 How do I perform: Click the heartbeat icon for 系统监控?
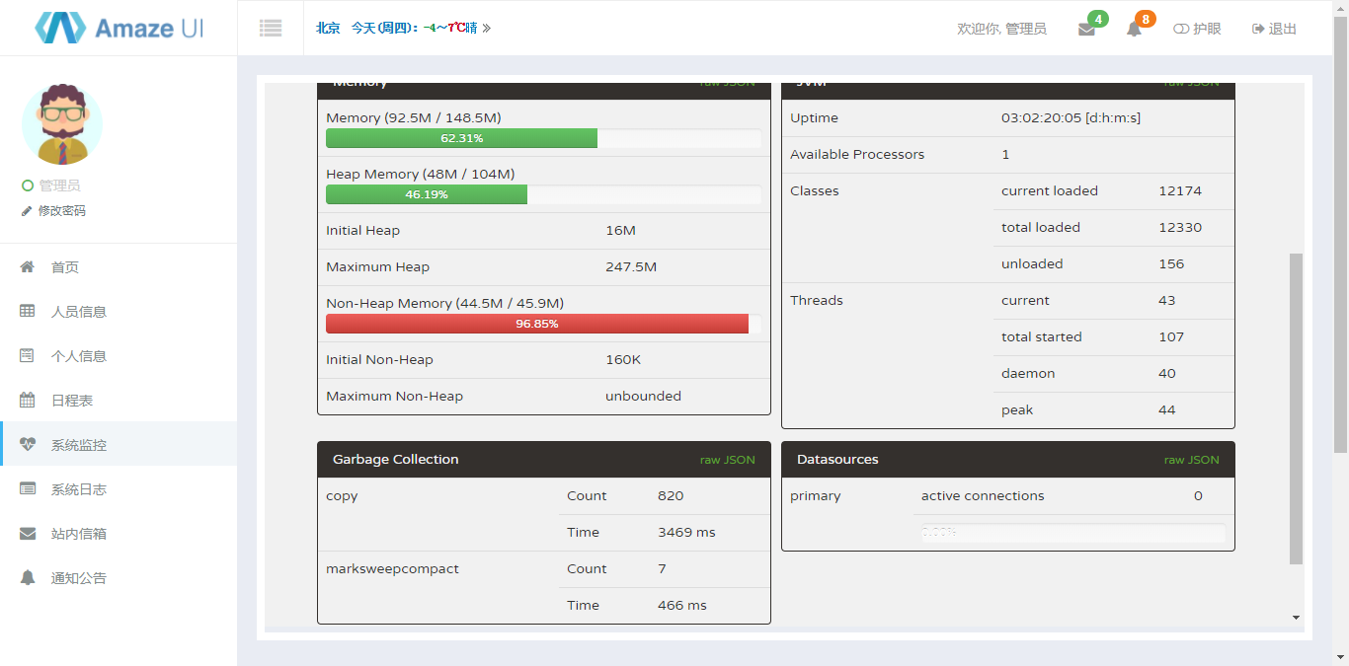coord(28,445)
